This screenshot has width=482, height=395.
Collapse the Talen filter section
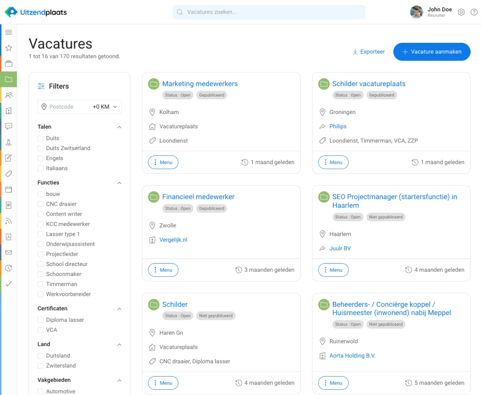tap(119, 127)
